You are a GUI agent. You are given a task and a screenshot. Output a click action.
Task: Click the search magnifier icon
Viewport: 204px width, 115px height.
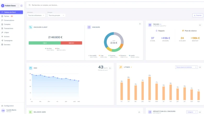[x=30, y=5]
